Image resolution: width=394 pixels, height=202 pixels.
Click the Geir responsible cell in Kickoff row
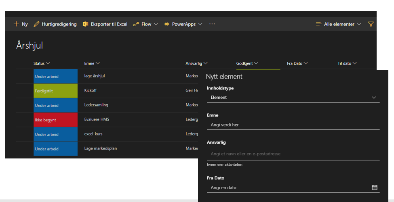pyautogui.click(x=192, y=90)
